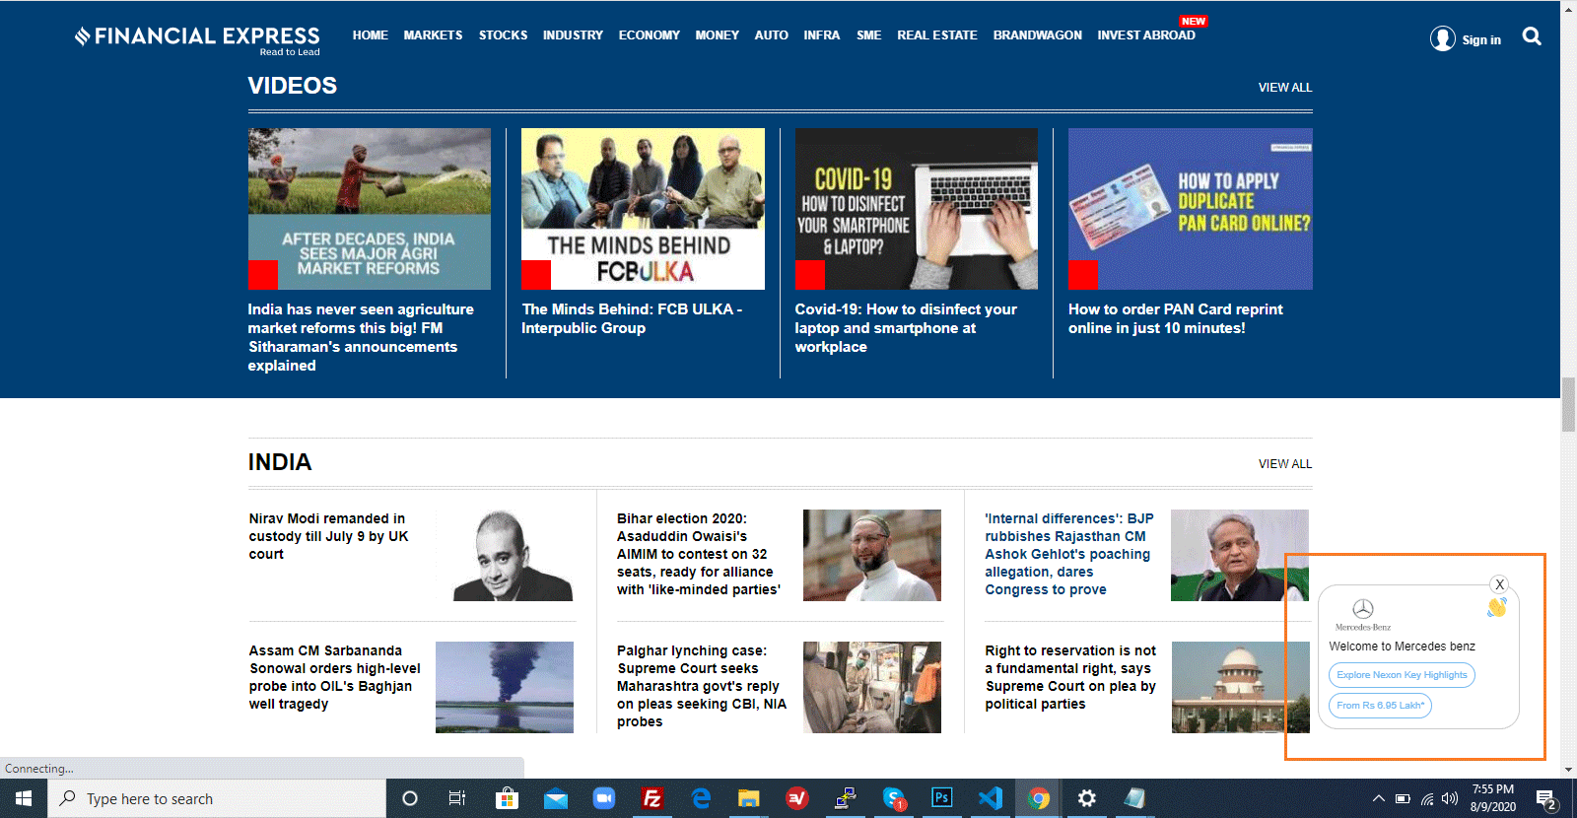Click the user avatar sign-in icon
The image size is (1577, 818).
1443,38
